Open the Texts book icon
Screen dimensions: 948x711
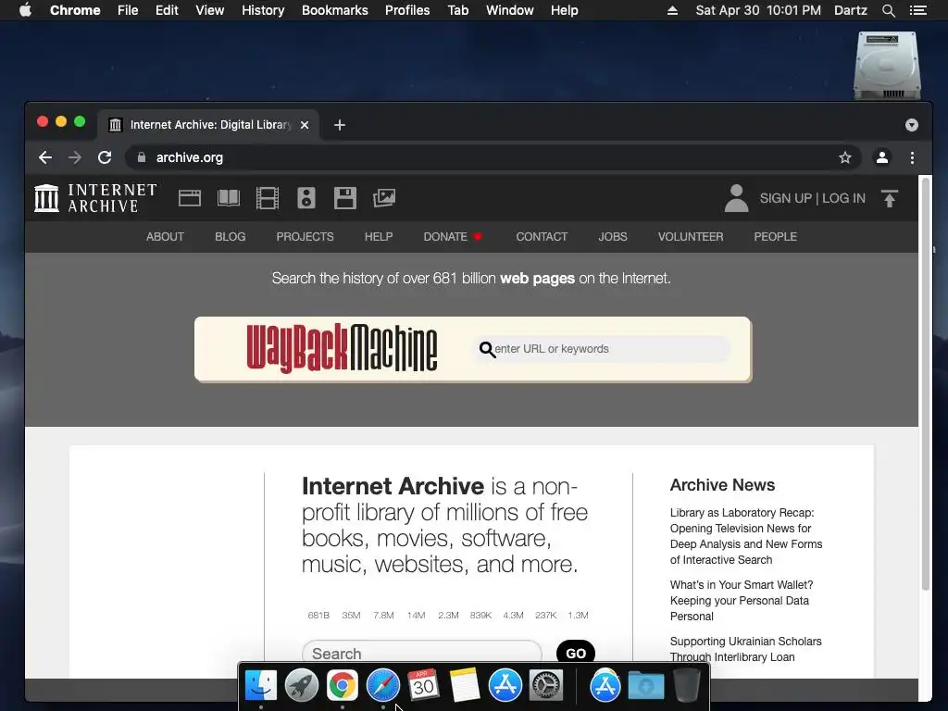(229, 198)
